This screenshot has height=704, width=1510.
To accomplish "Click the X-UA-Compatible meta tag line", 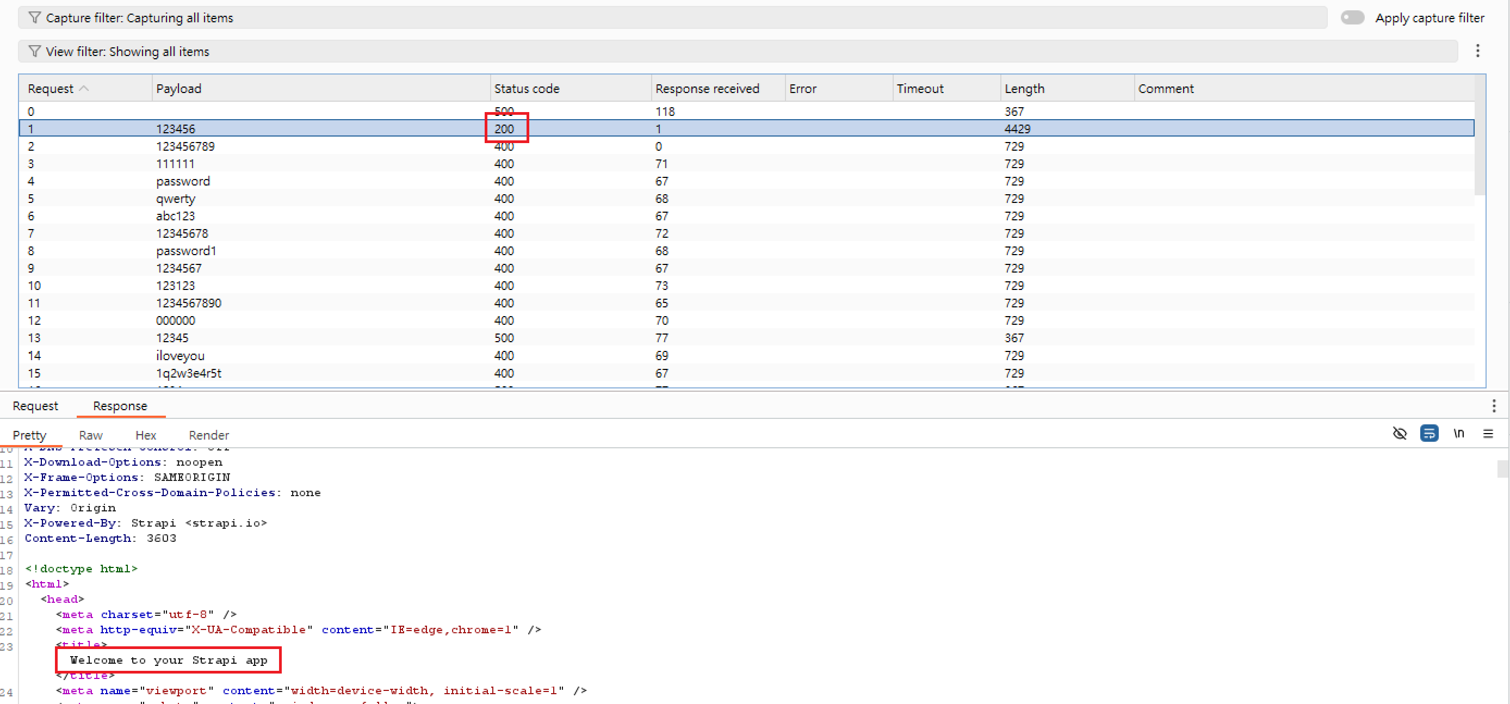I will pyautogui.click(x=299, y=629).
